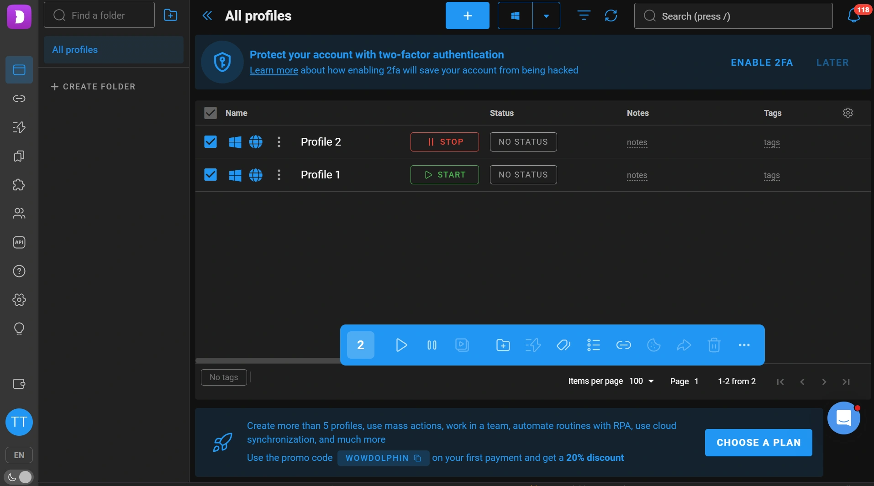
Task: Expand the Items per page dropdown
Action: click(642, 381)
